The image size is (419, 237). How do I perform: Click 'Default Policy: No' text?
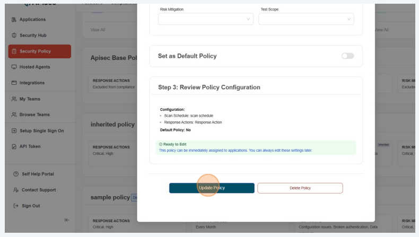coord(176,130)
